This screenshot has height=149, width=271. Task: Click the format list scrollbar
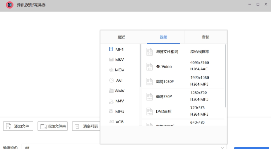[x=141, y=65]
